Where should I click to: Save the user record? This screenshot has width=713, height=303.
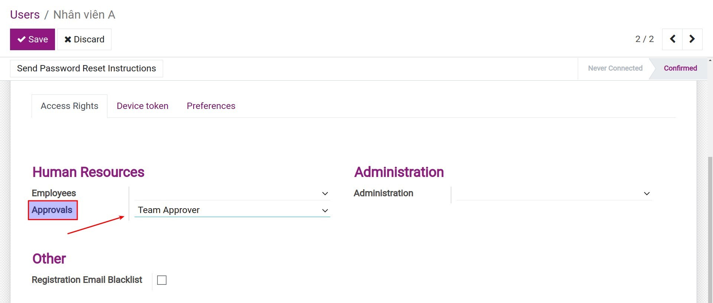coord(32,39)
